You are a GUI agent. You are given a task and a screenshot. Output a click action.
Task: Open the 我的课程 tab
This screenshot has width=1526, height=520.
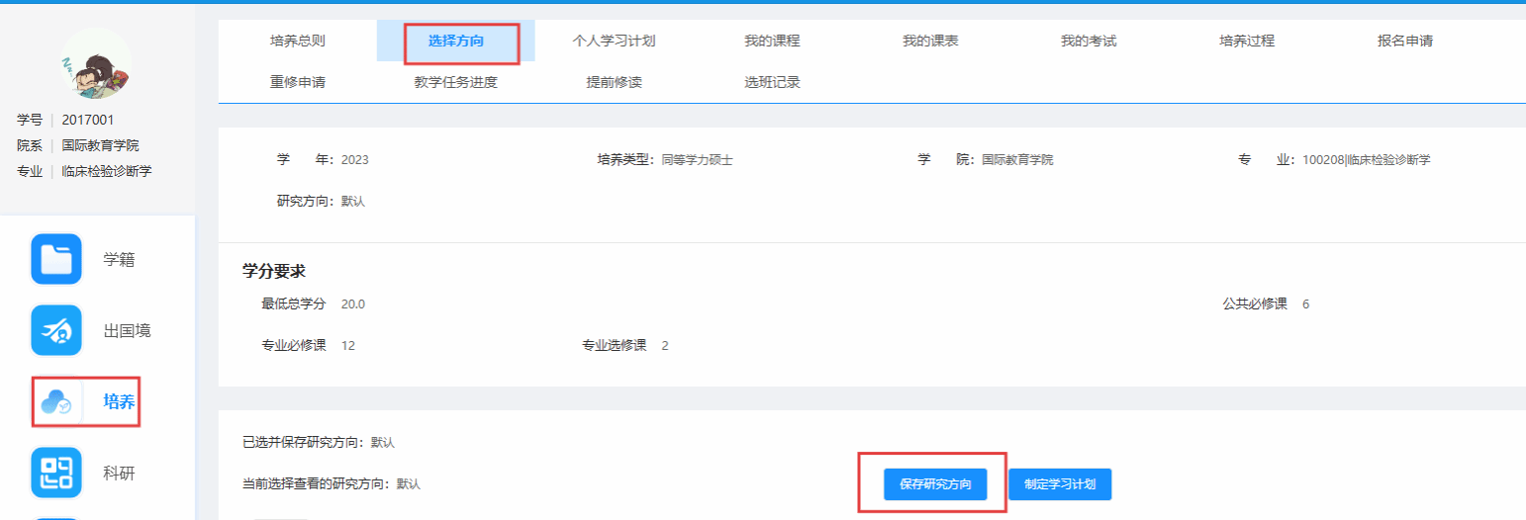(x=772, y=41)
